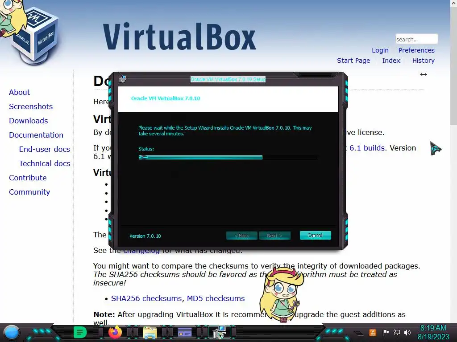Open Downloads in the sidebar
The image size is (457, 342).
tap(29, 121)
